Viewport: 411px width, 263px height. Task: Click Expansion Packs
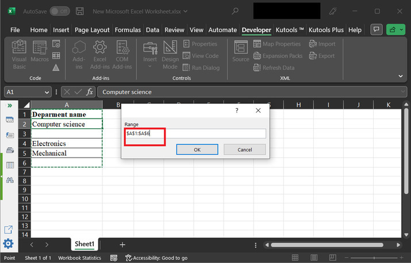tap(278, 56)
